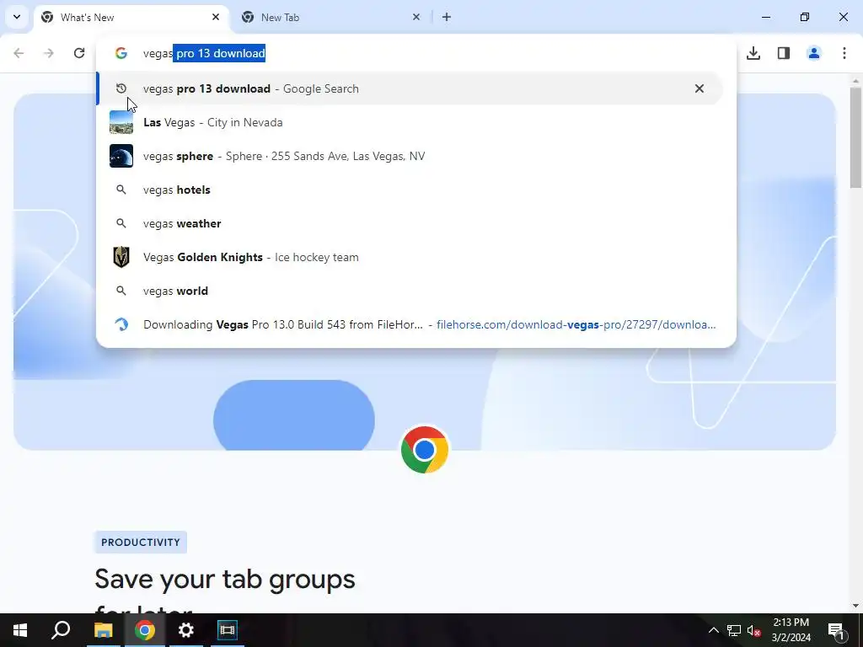Select the 'vegas weather' suggestion

tap(410, 223)
